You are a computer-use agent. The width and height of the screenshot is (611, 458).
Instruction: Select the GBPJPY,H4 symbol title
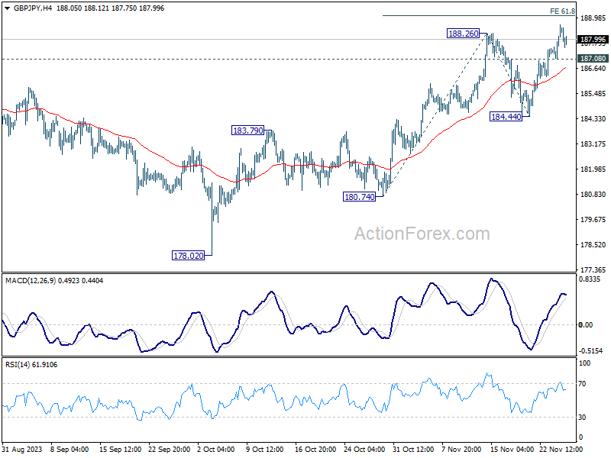[33, 8]
